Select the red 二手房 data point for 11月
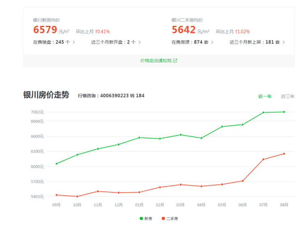The image size is (304, 228). [x=98, y=191]
